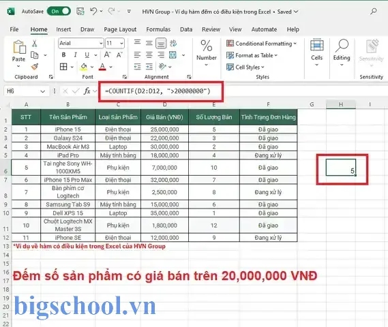Select cell with value 35,000,000

pyautogui.click(x=164, y=213)
